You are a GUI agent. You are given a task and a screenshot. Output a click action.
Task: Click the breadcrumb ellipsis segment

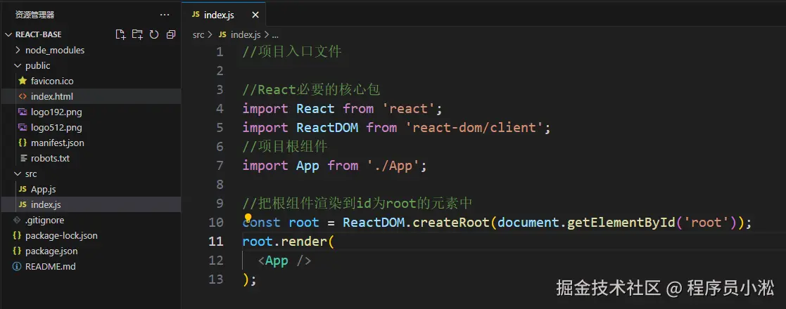coord(274,35)
